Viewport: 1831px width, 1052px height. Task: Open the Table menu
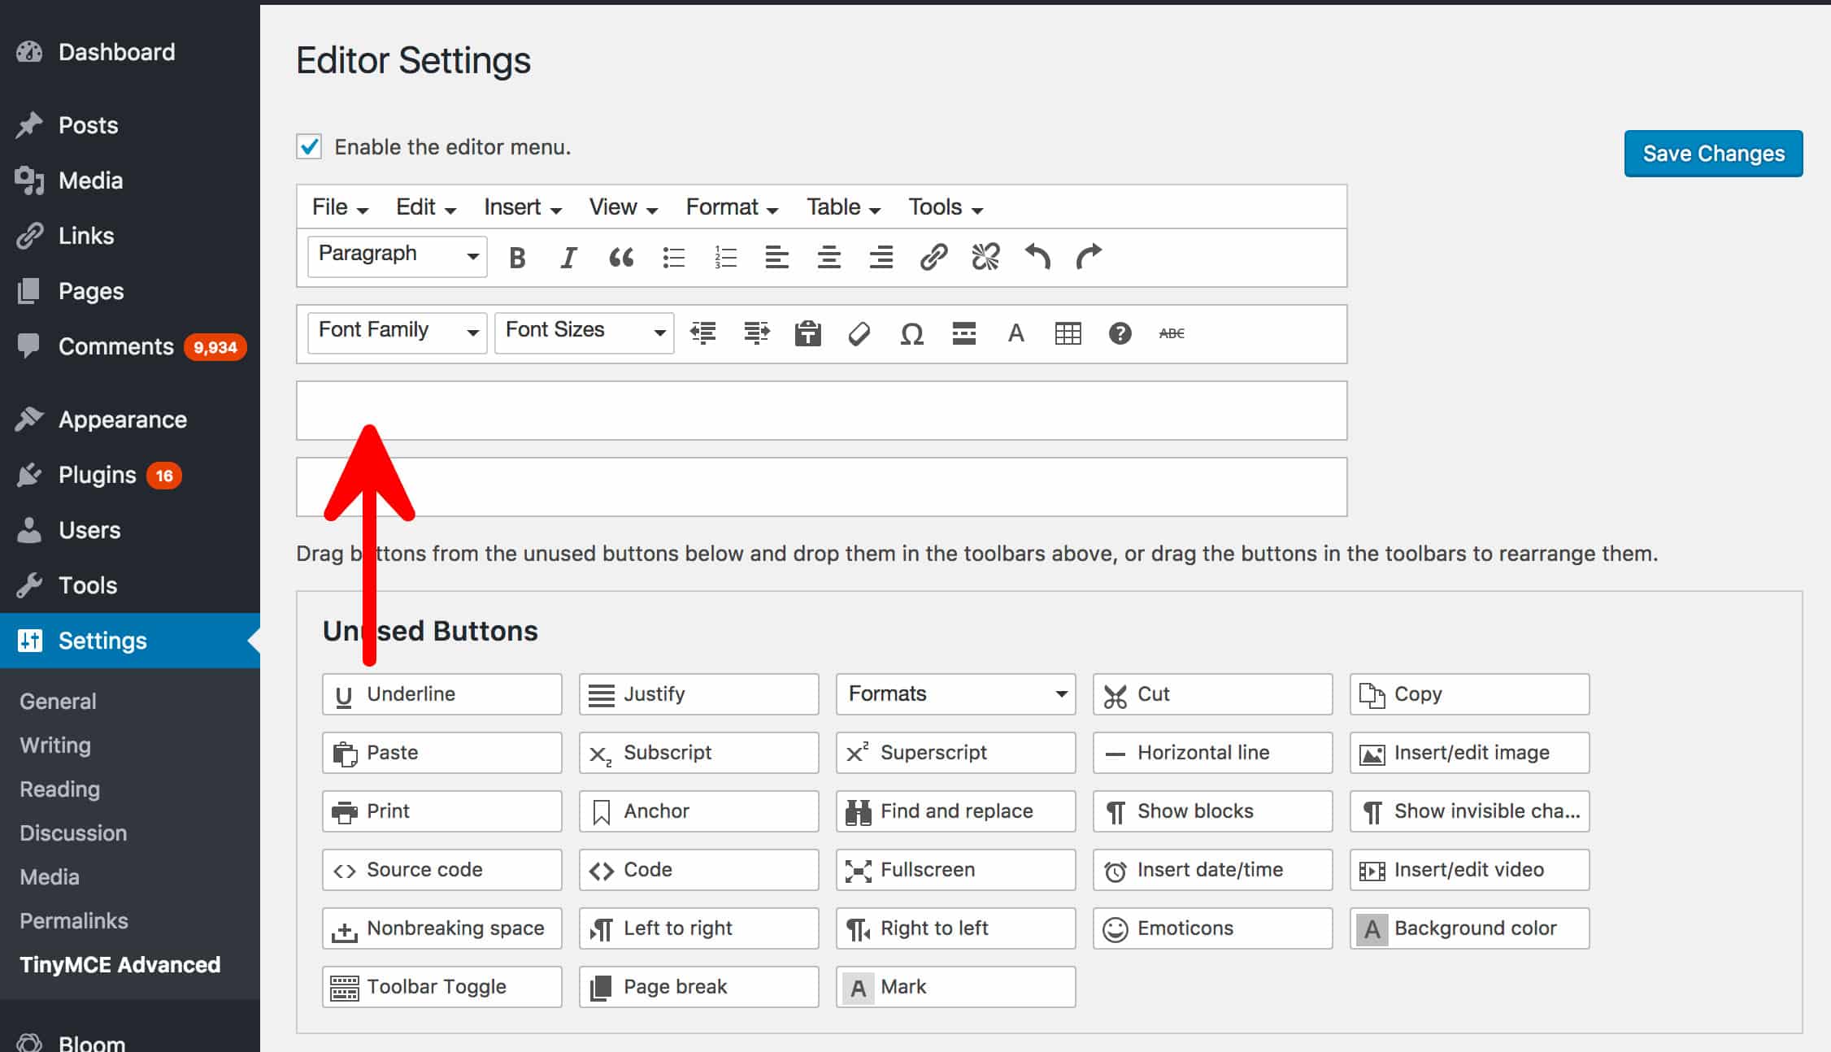[x=842, y=206]
